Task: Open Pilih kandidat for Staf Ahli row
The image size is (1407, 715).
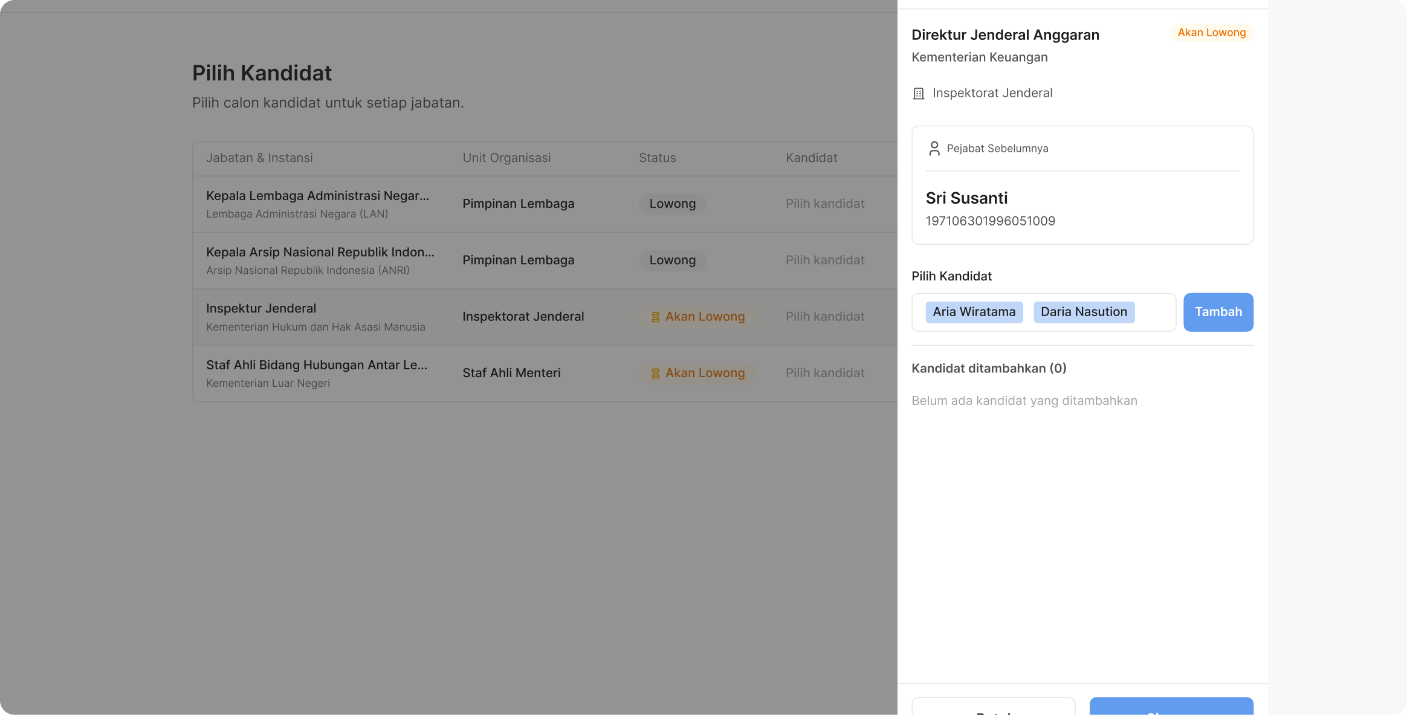Action: 824,373
